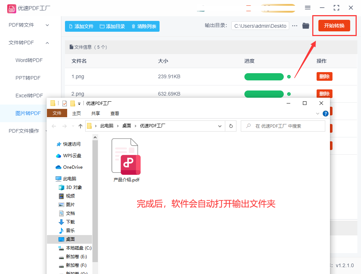Screen dimensions: 361x274
Task: Click the green check icon for 2.png
Action: (x=289, y=94)
